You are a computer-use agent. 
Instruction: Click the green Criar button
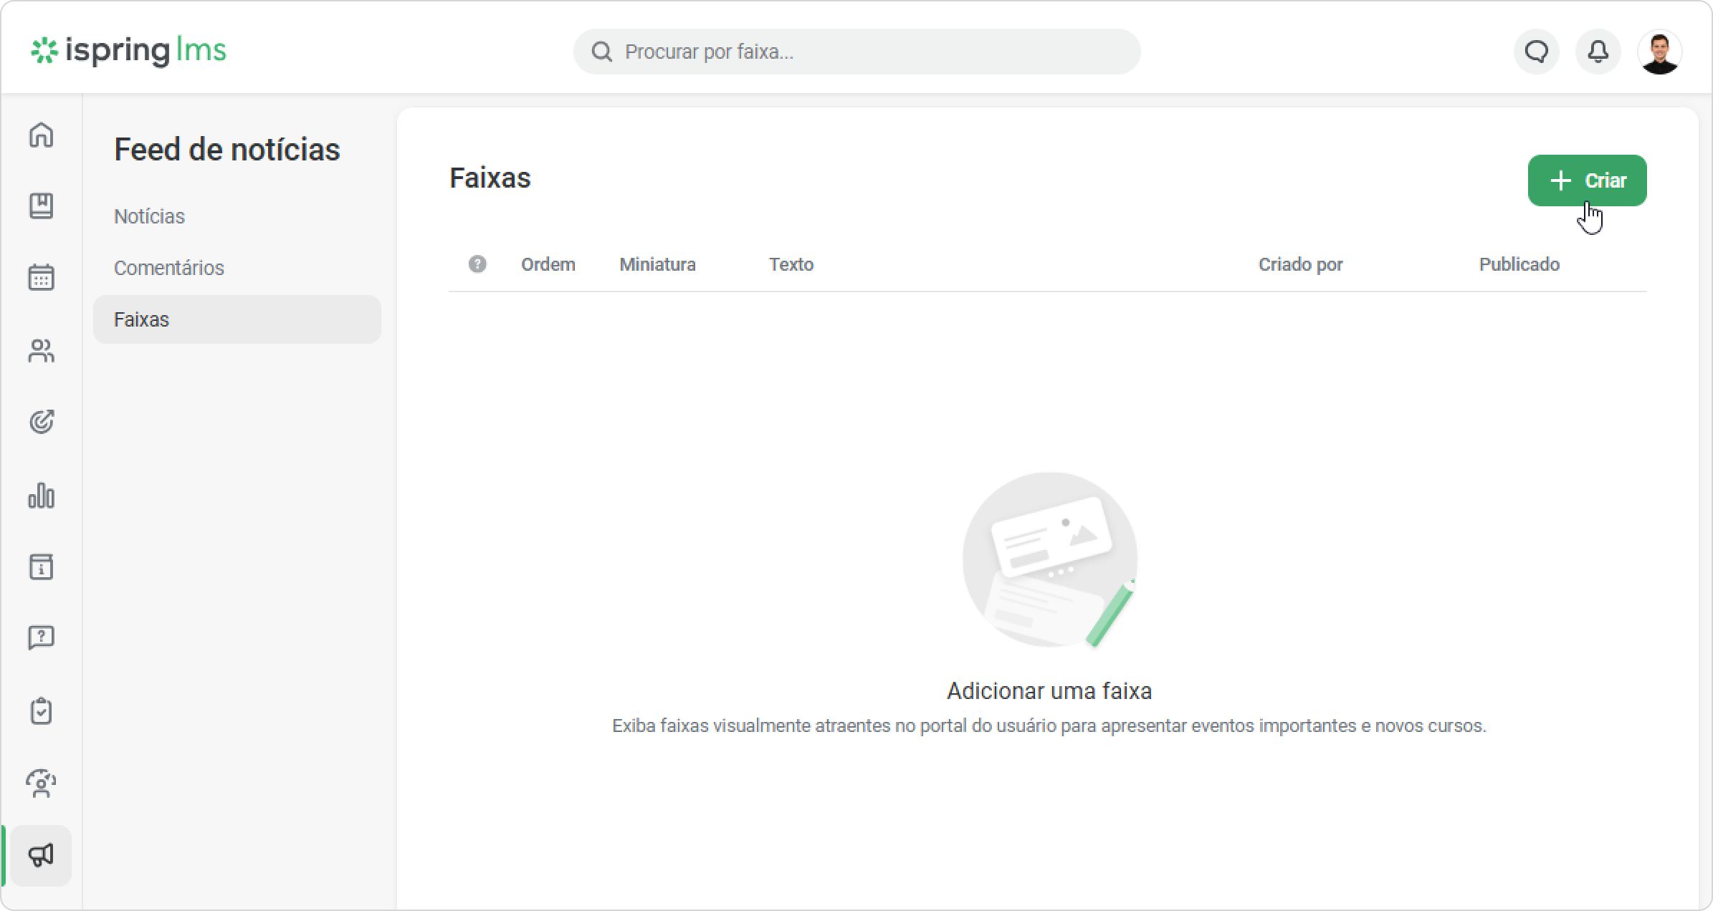pos(1587,180)
